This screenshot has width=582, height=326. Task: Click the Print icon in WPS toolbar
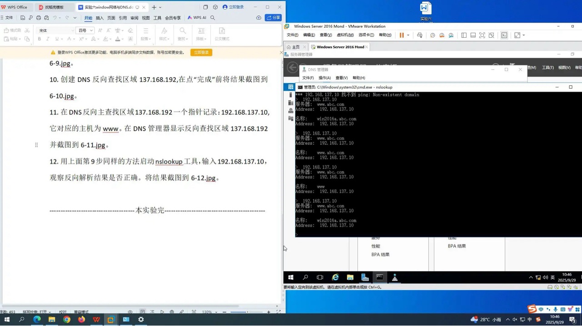pos(39,18)
